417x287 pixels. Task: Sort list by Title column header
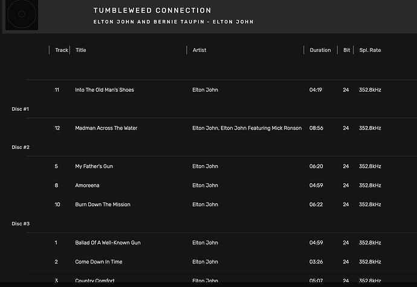tap(81, 50)
